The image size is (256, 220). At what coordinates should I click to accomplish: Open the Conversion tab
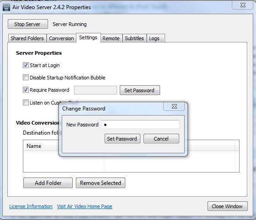[x=61, y=38]
